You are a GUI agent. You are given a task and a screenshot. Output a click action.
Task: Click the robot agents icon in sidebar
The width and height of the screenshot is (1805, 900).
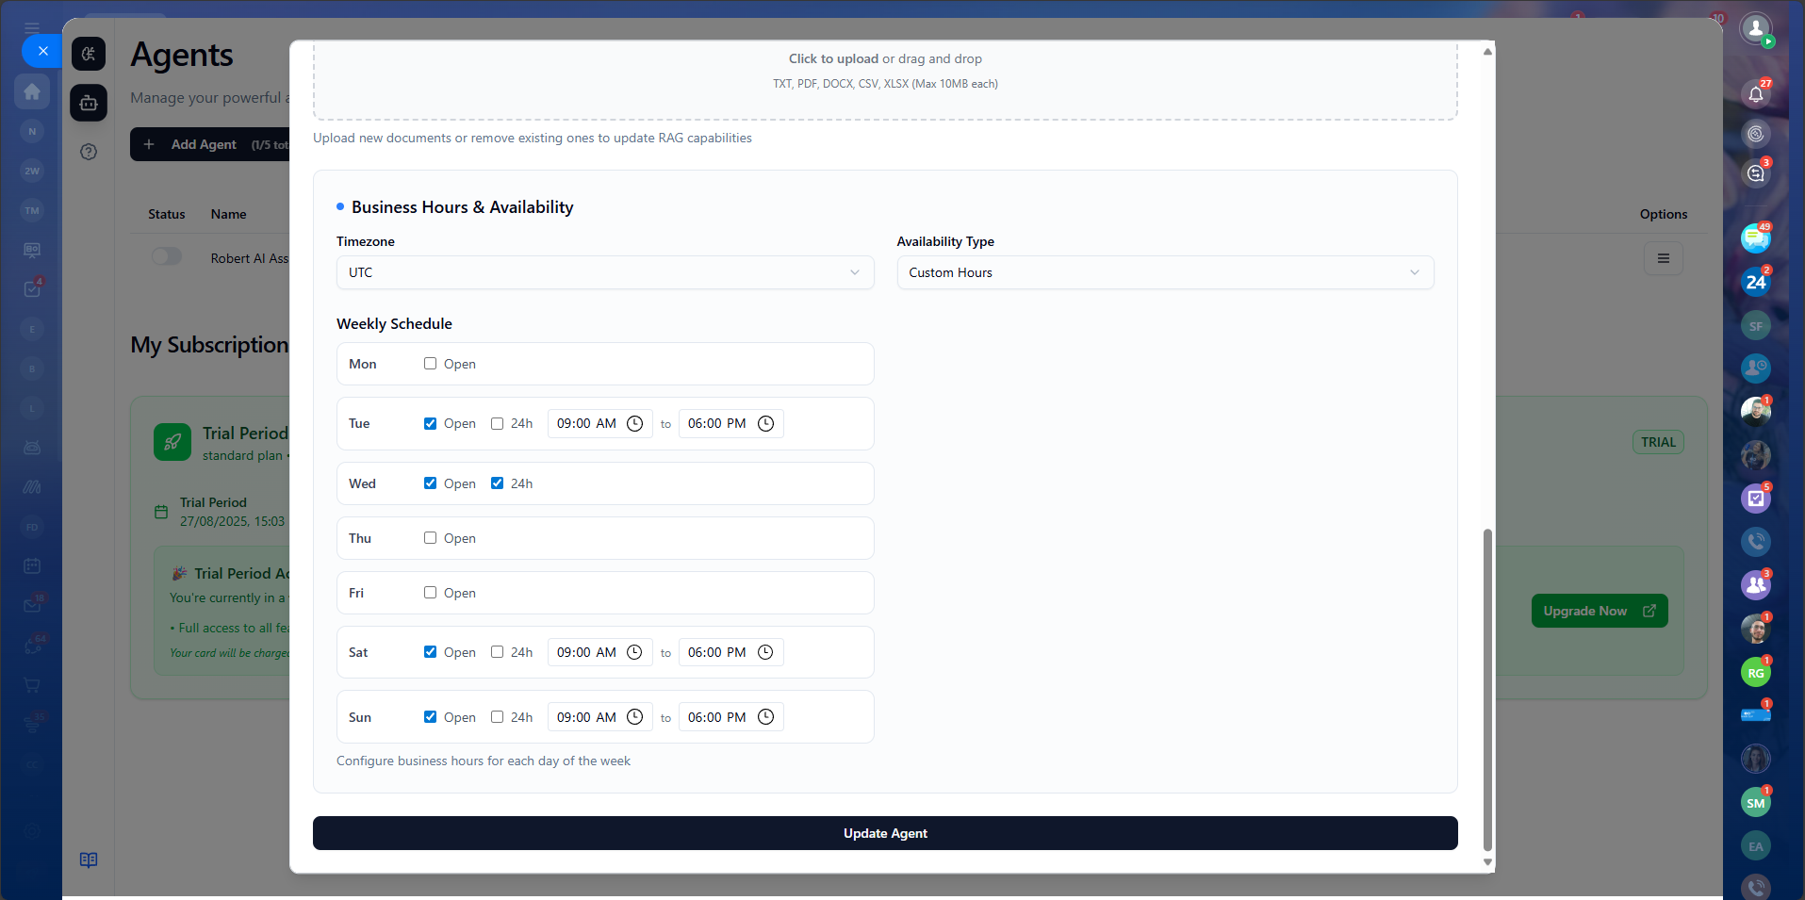[x=89, y=103]
